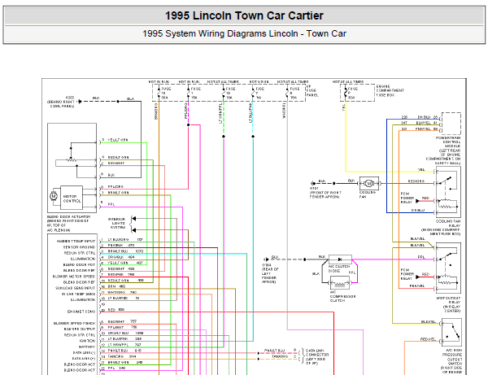Click the Cooling Fan caption under the motor
This screenshot has width=488, height=375.
[x=368, y=194]
